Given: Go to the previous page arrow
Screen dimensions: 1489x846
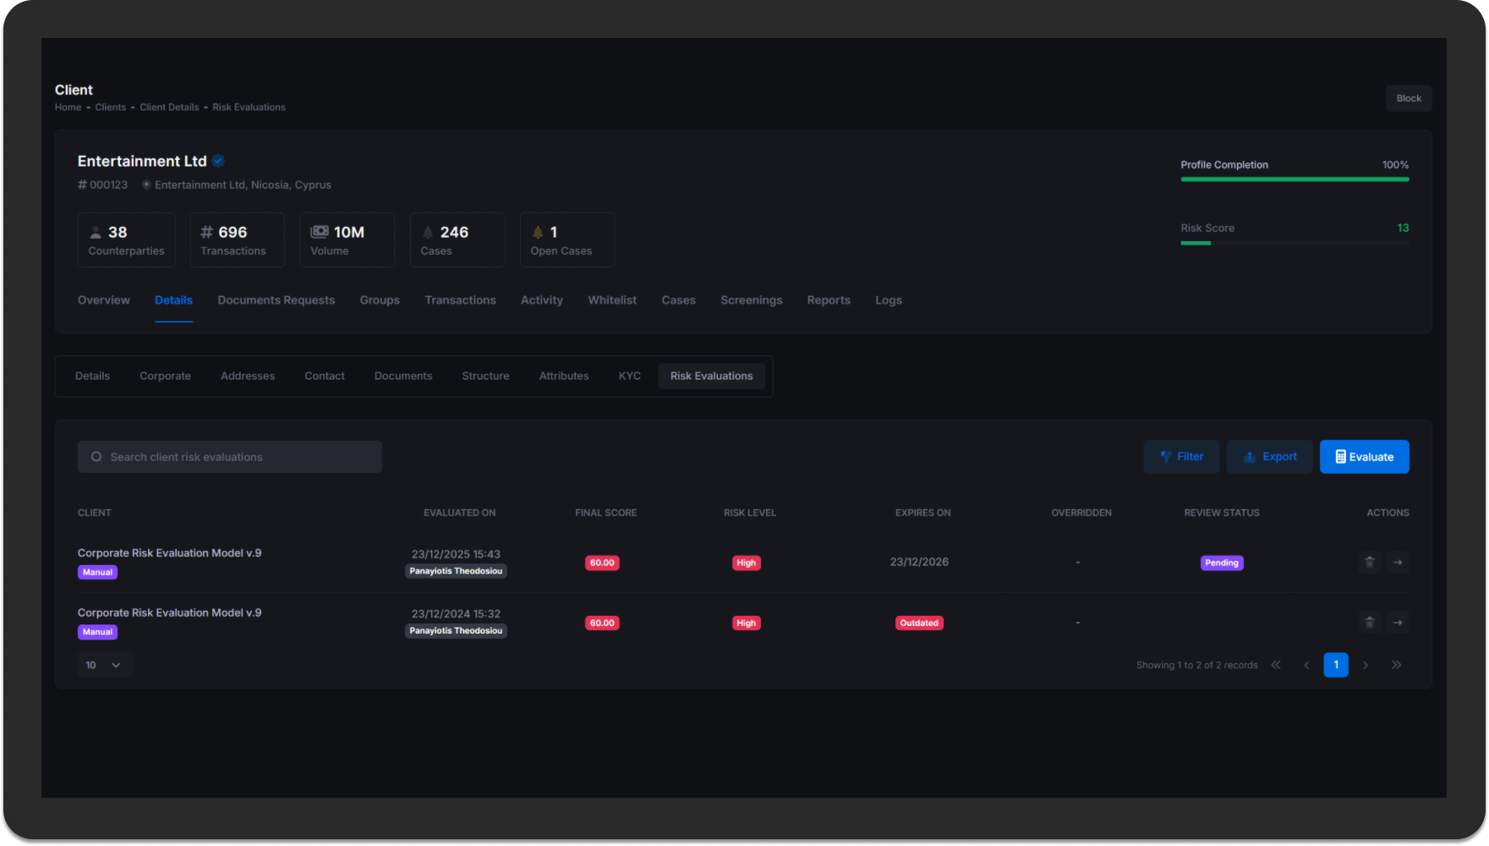Looking at the screenshot, I should [x=1306, y=665].
